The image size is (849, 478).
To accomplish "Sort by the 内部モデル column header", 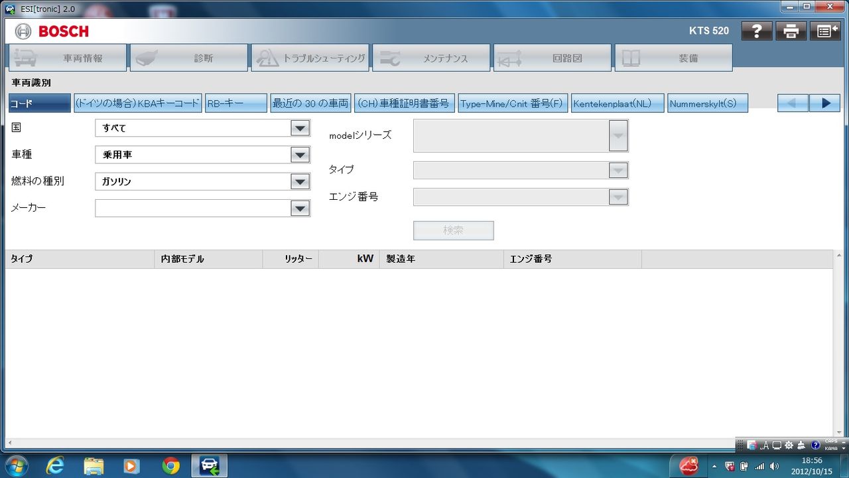I will [x=208, y=259].
